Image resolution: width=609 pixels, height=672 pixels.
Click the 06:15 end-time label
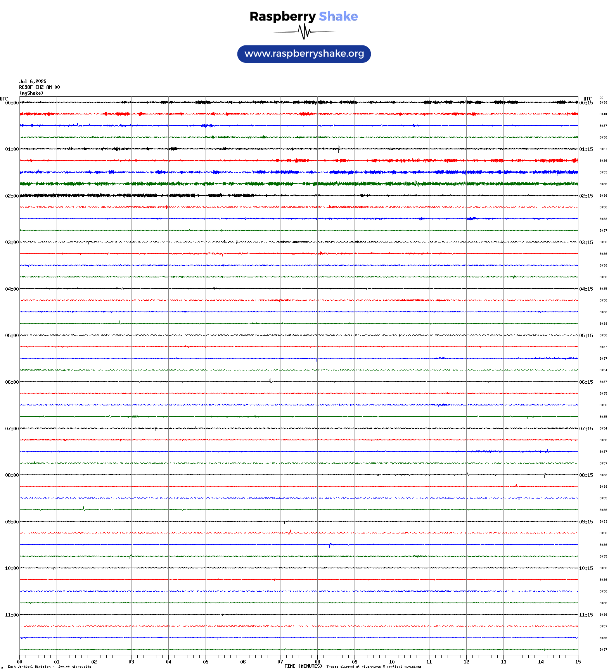586,382
